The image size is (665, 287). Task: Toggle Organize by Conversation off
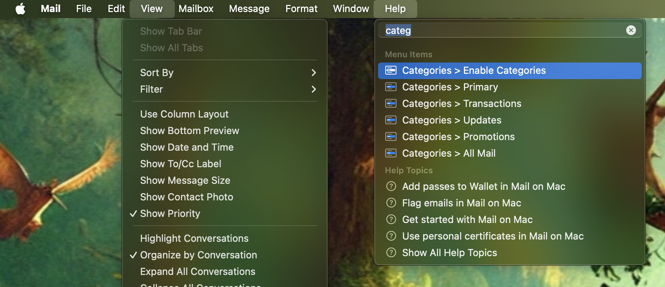(198, 255)
